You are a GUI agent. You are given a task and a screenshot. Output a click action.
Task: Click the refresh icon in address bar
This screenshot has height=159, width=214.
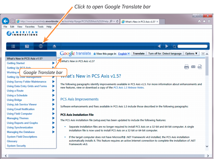[117, 21]
